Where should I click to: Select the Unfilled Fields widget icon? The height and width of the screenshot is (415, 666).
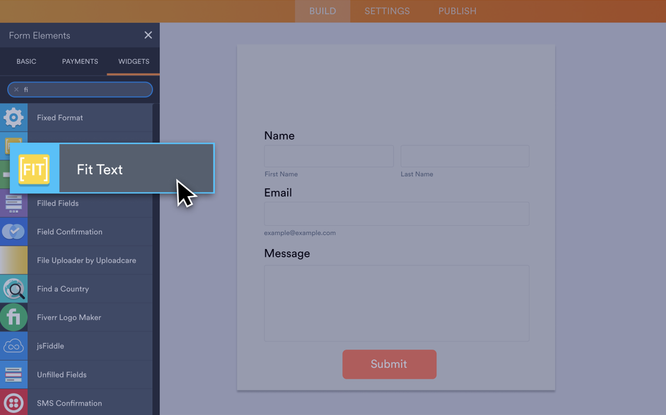pos(13,374)
